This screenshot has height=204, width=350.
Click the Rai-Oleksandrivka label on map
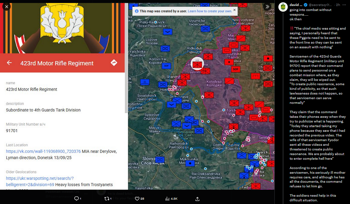click(205, 176)
